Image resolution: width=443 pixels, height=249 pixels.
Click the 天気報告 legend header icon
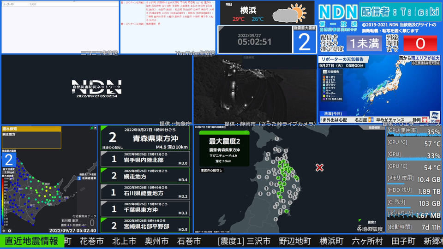coord(324,72)
